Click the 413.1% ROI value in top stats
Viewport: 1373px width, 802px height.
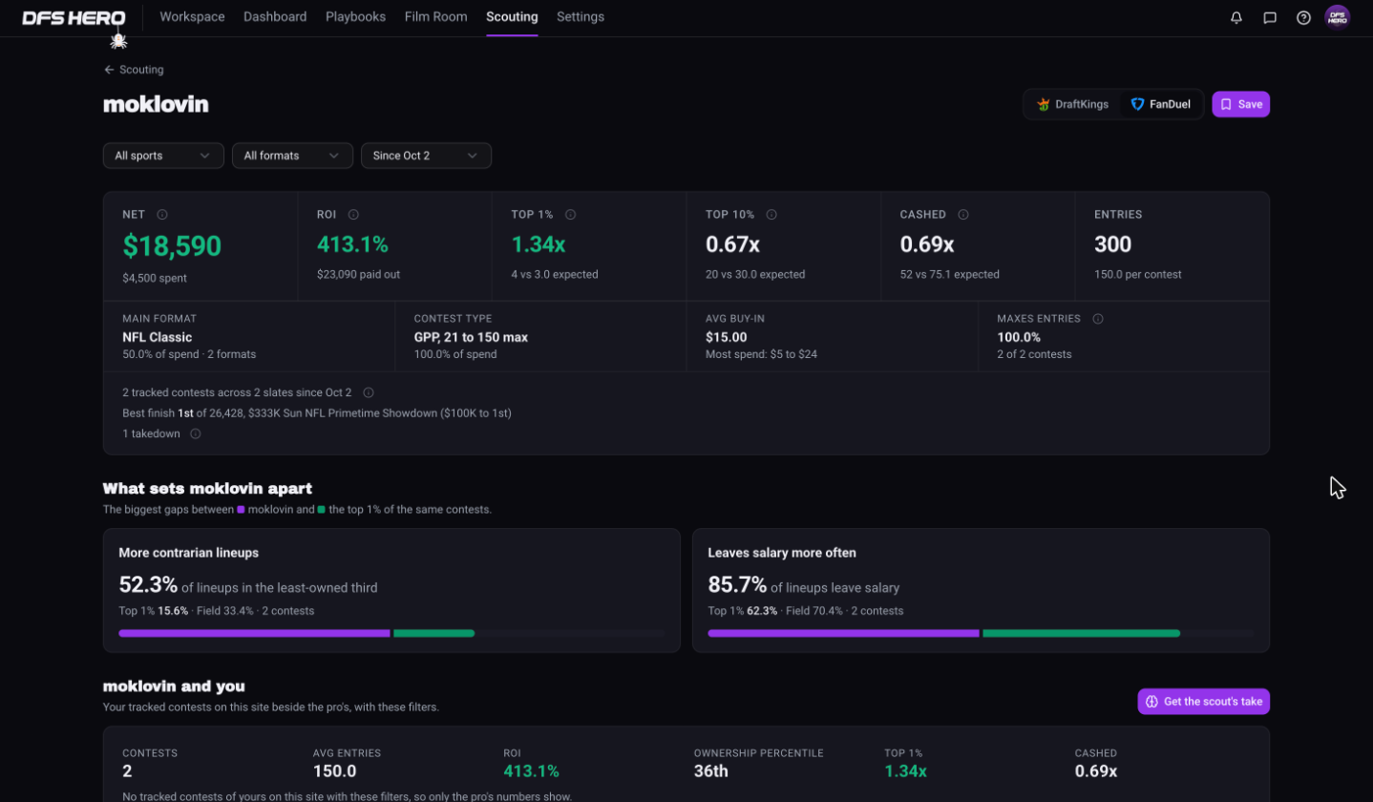352,244
